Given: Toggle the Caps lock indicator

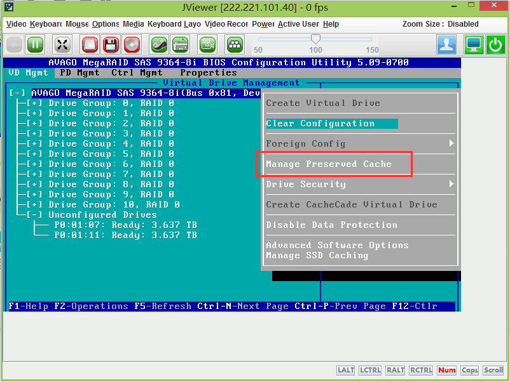Looking at the screenshot, I should [469, 370].
